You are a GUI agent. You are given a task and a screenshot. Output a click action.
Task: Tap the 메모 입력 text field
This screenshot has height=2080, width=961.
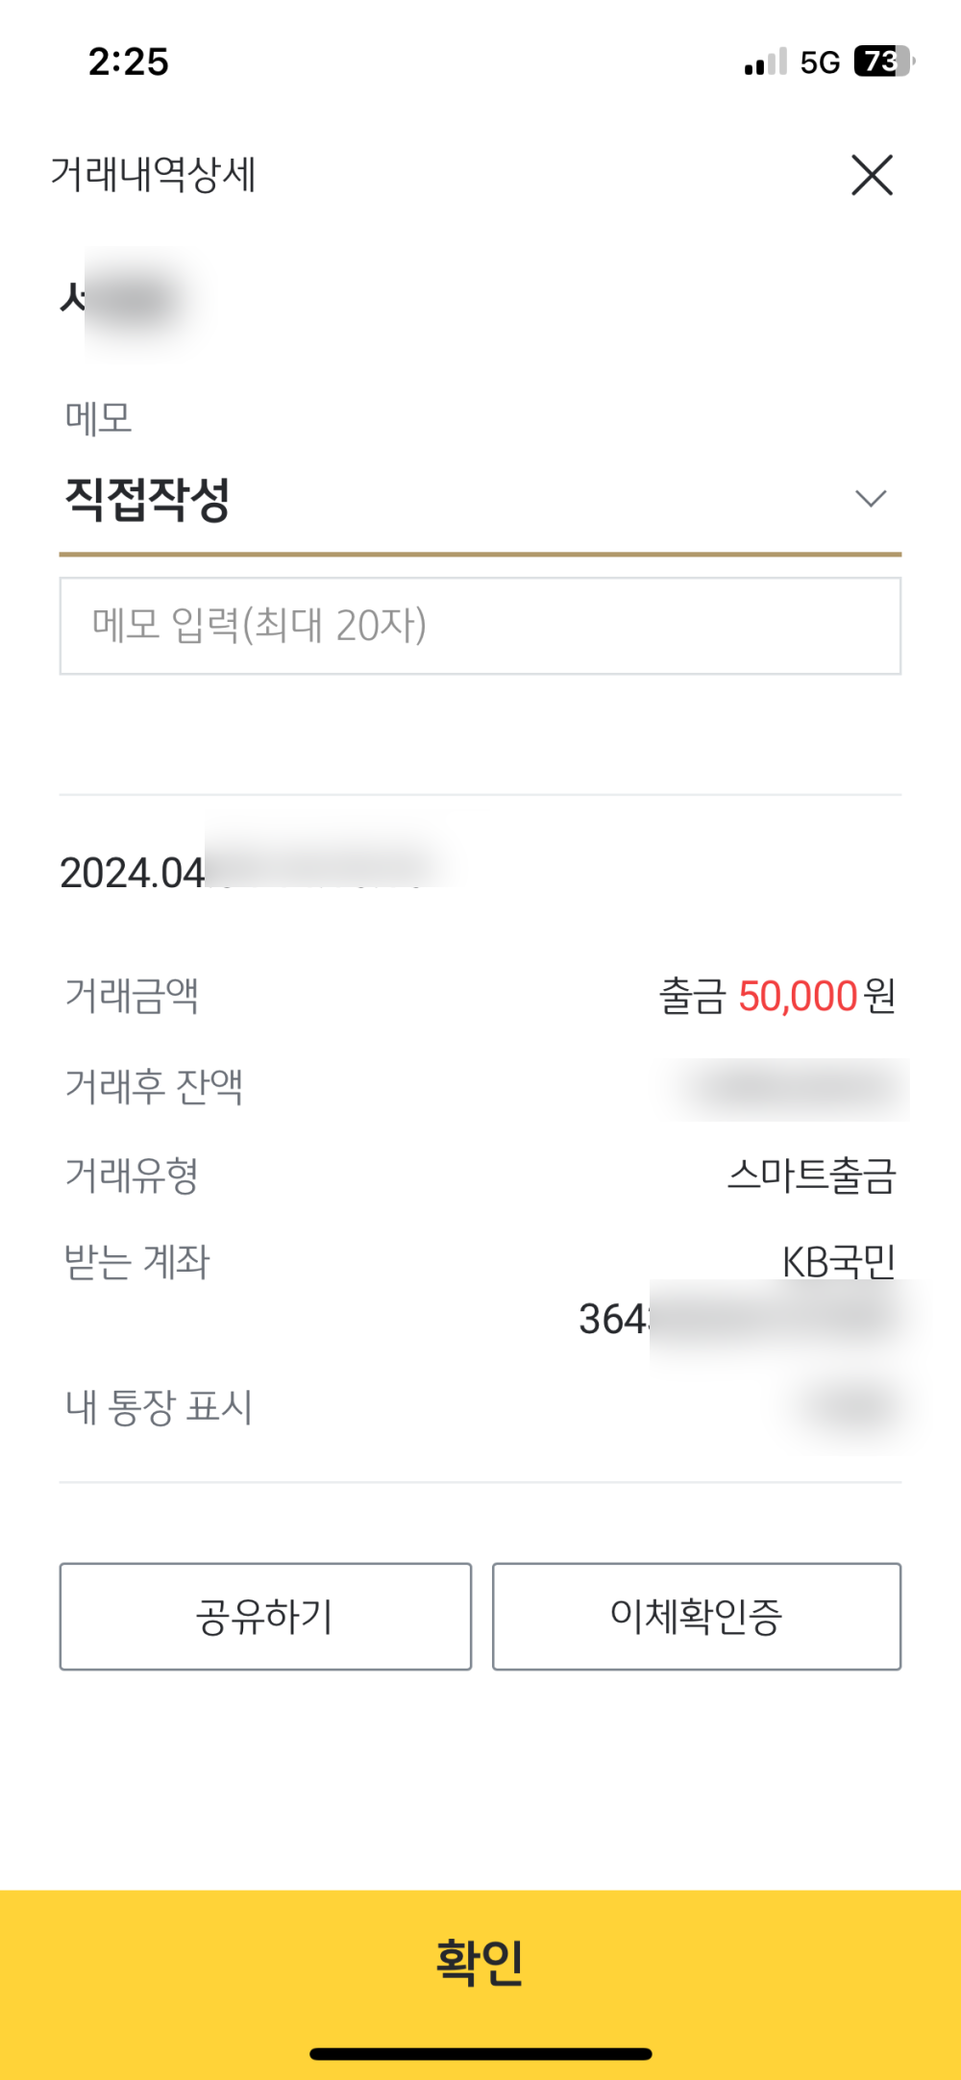click(x=480, y=626)
